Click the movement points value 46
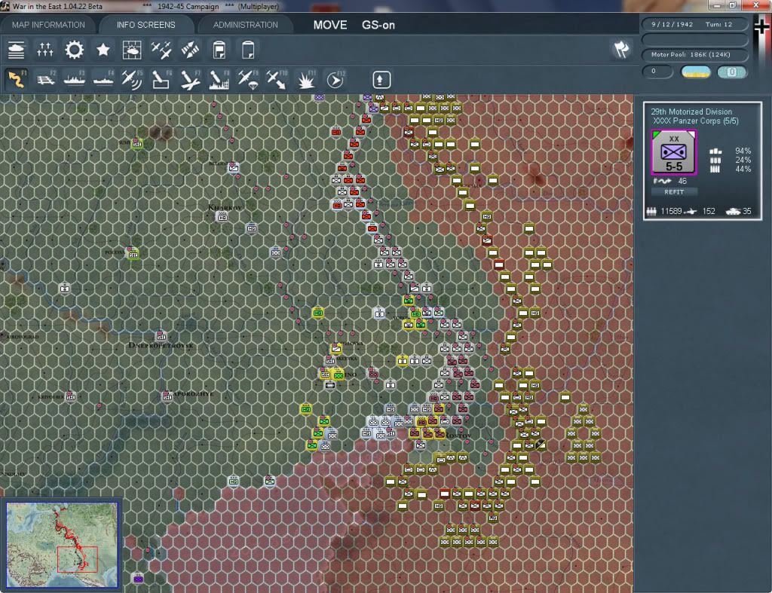The width and height of the screenshot is (772, 593). (682, 181)
